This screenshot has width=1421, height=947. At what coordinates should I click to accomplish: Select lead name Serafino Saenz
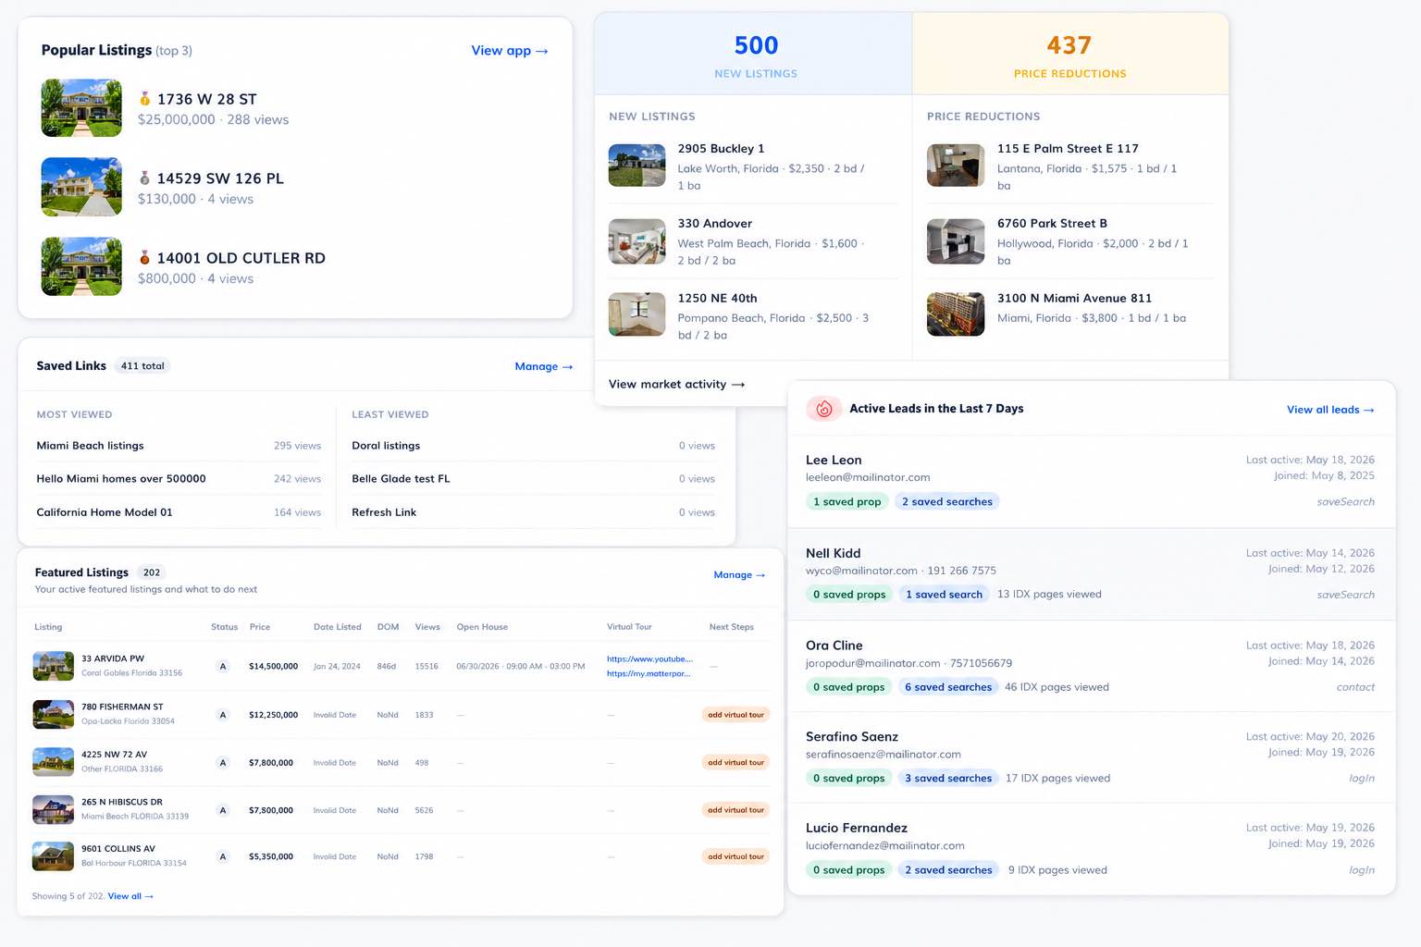852,736
